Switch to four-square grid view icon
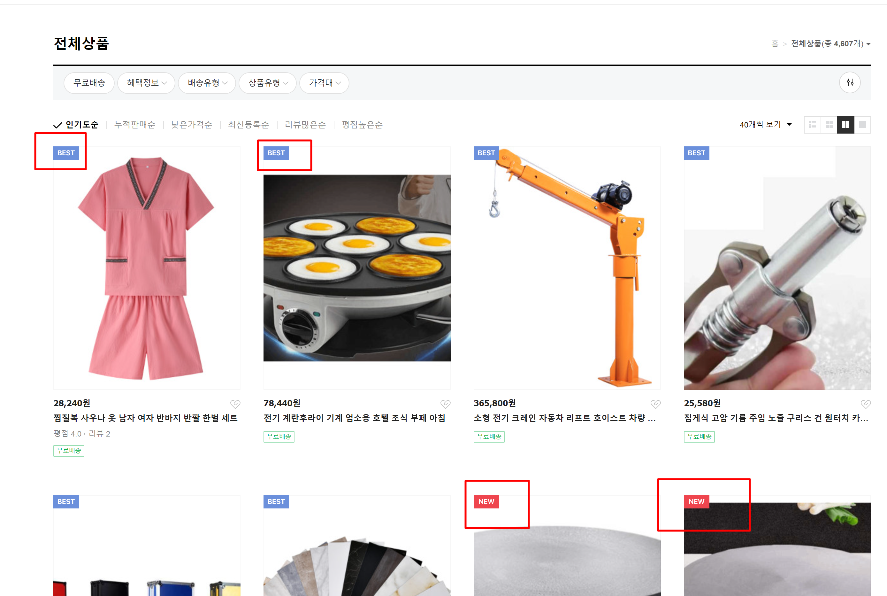 pos(829,125)
